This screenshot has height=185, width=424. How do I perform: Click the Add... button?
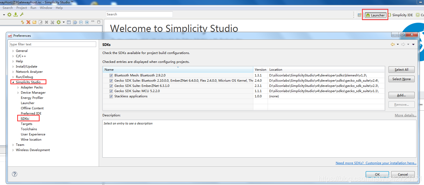coord(401,95)
